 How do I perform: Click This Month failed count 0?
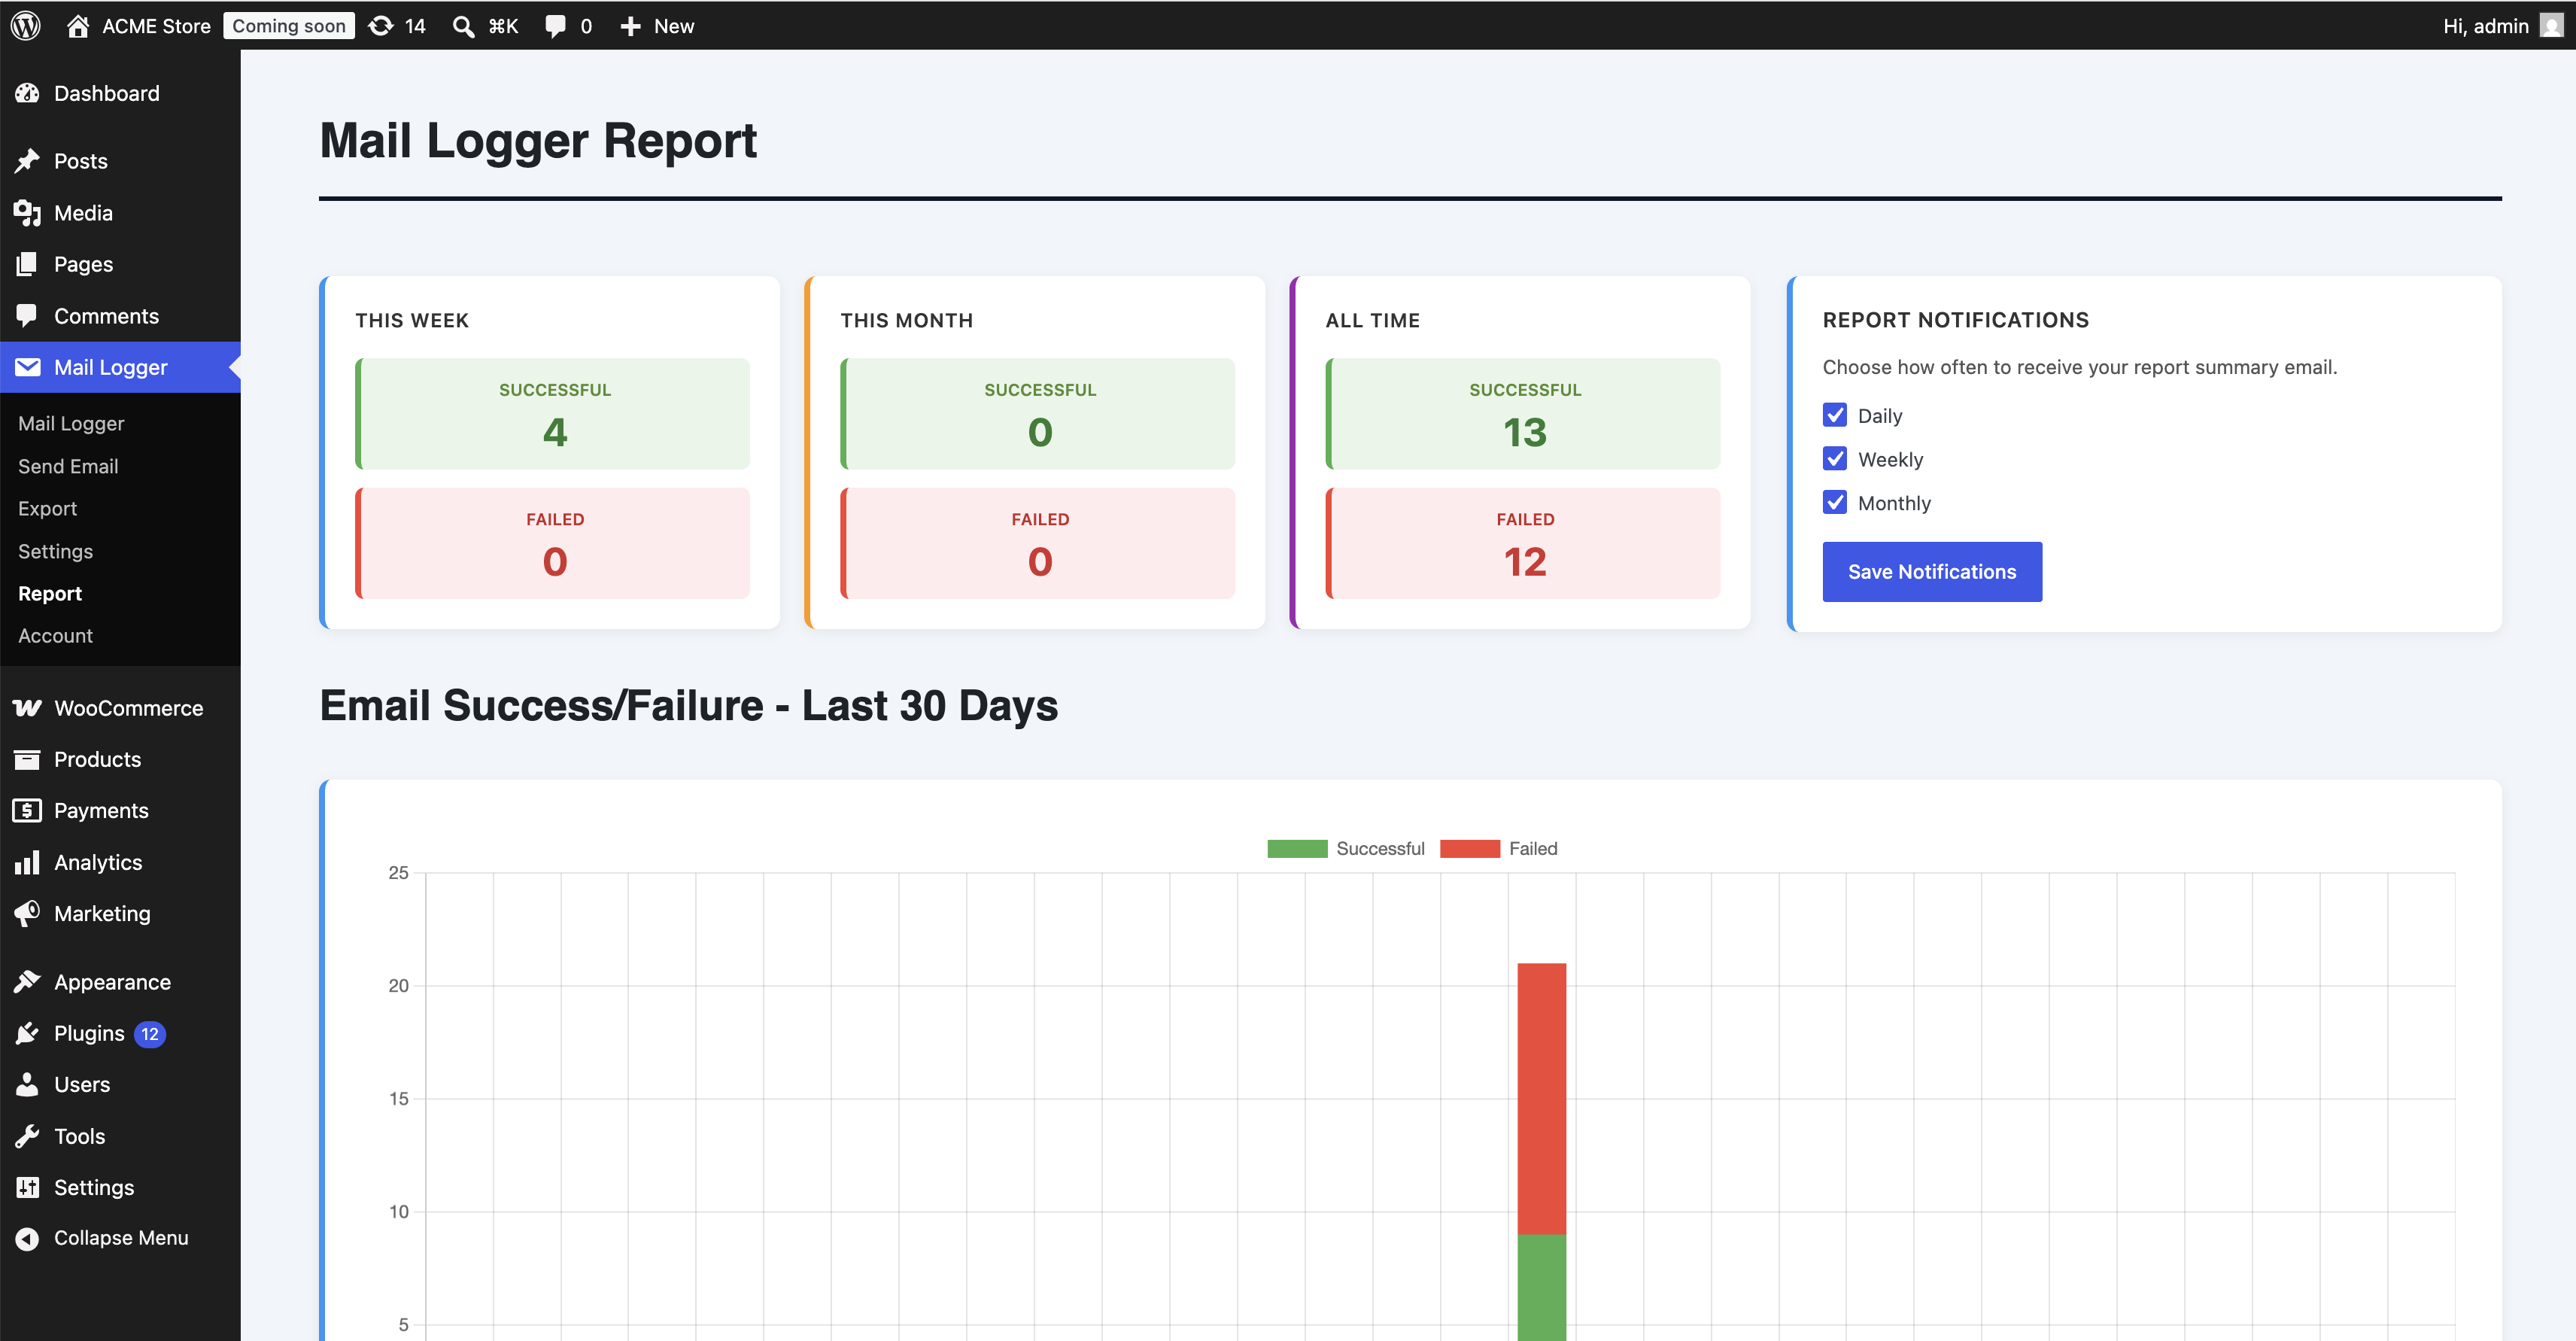(1040, 562)
